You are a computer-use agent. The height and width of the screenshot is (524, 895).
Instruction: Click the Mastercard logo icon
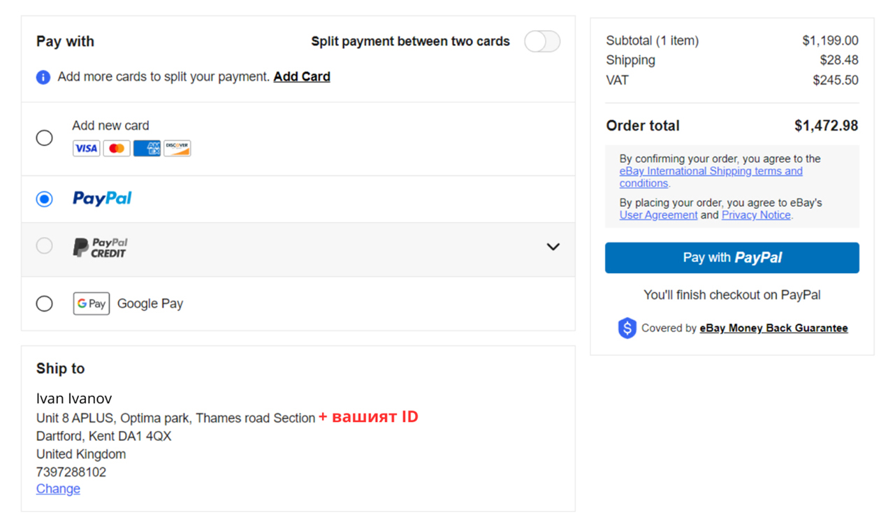pos(117,148)
